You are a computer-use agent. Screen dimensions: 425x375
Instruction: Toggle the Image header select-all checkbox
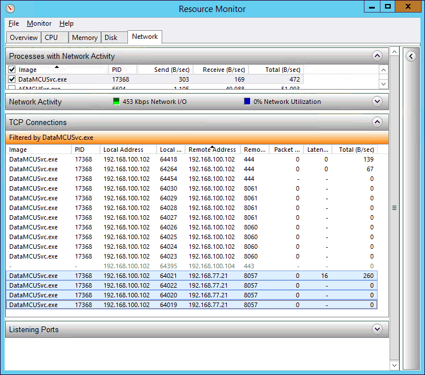[11, 70]
